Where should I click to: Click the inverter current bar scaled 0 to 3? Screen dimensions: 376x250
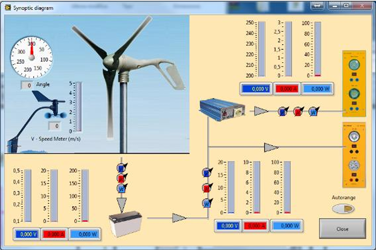coord(288,49)
